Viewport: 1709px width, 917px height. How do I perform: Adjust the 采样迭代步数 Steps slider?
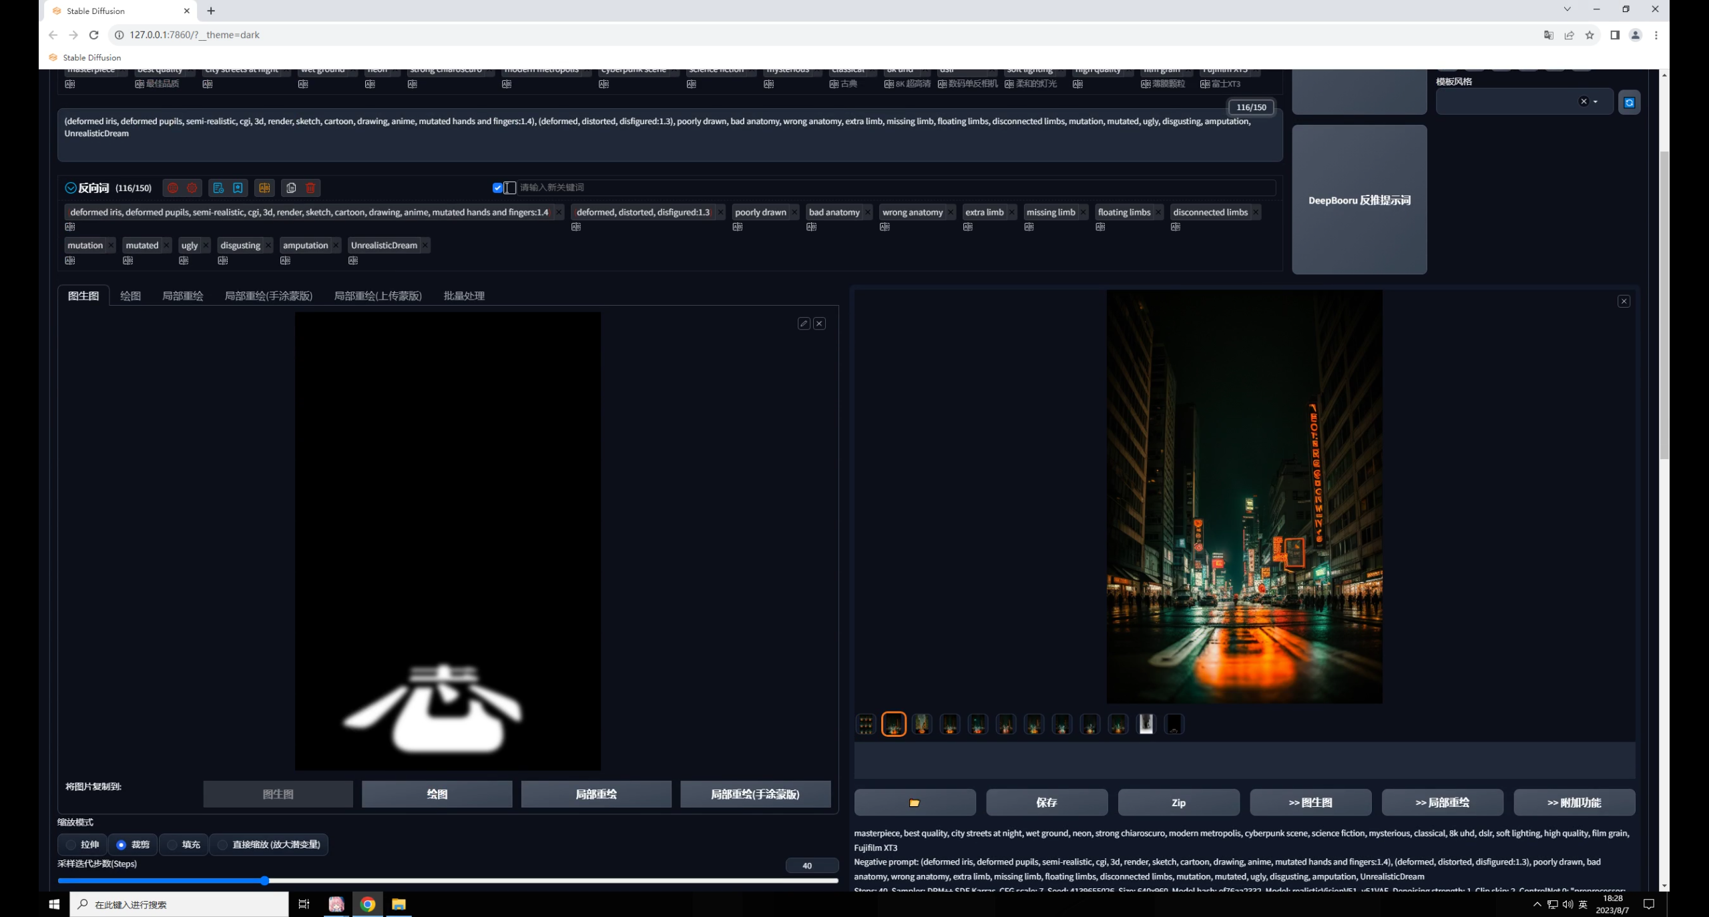click(x=265, y=881)
